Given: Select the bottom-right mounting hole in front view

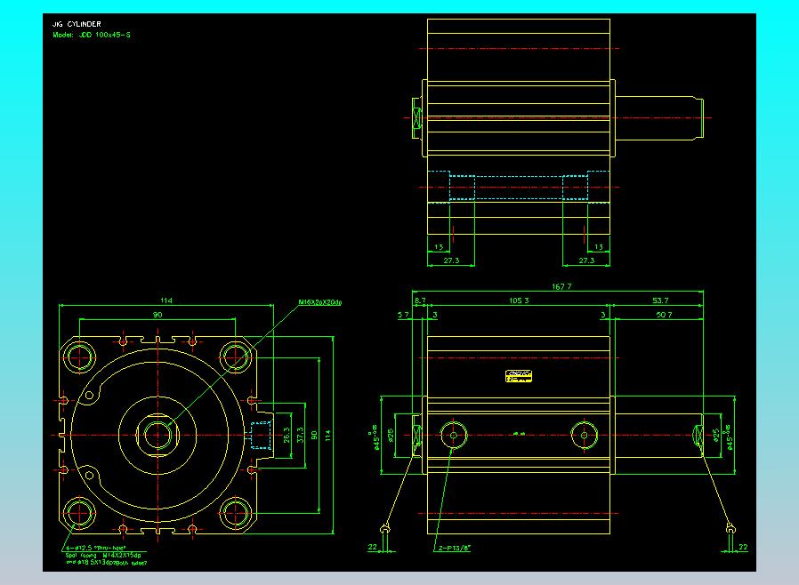Looking at the screenshot, I should [237, 511].
